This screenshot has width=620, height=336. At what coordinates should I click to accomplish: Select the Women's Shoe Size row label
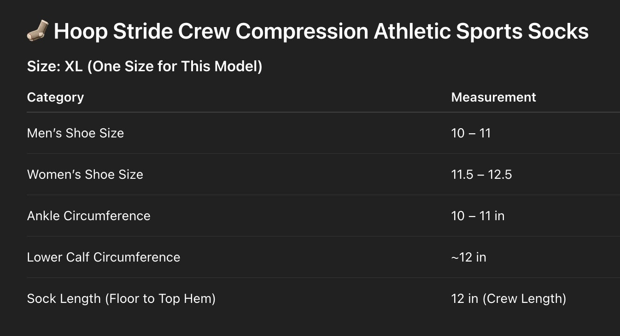[85, 174]
